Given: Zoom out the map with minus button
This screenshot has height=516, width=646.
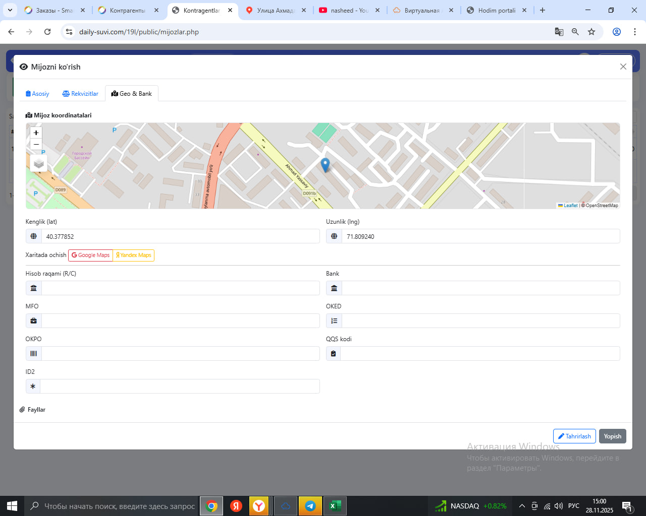Looking at the screenshot, I should (x=36, y=145).
